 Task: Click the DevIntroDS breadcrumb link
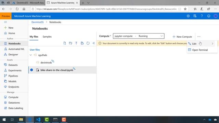(37, 22)
